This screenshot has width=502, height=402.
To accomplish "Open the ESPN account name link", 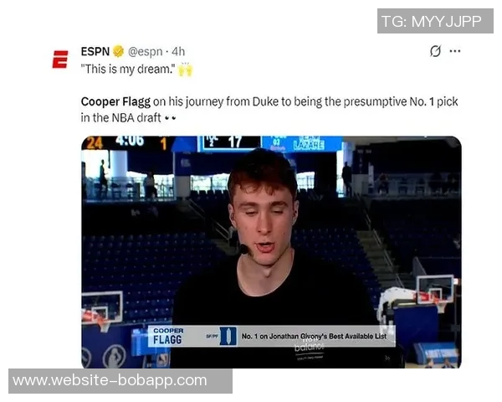I will [x=95, y=51].
